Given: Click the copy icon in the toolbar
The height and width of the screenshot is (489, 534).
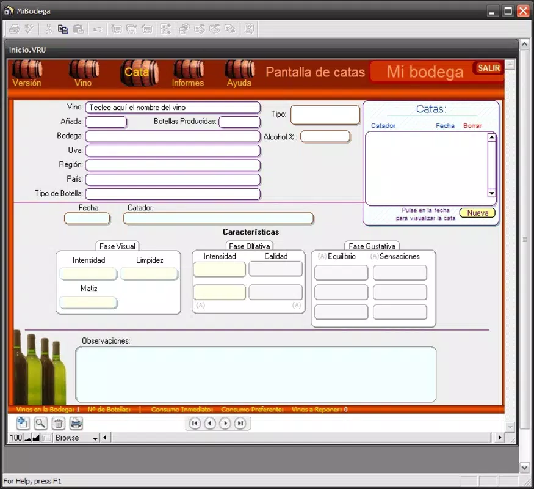Looking at the screenshot, I should [63, 29].
